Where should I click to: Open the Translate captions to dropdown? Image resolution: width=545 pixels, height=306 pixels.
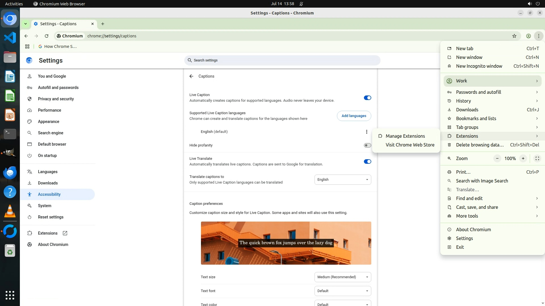343,180
